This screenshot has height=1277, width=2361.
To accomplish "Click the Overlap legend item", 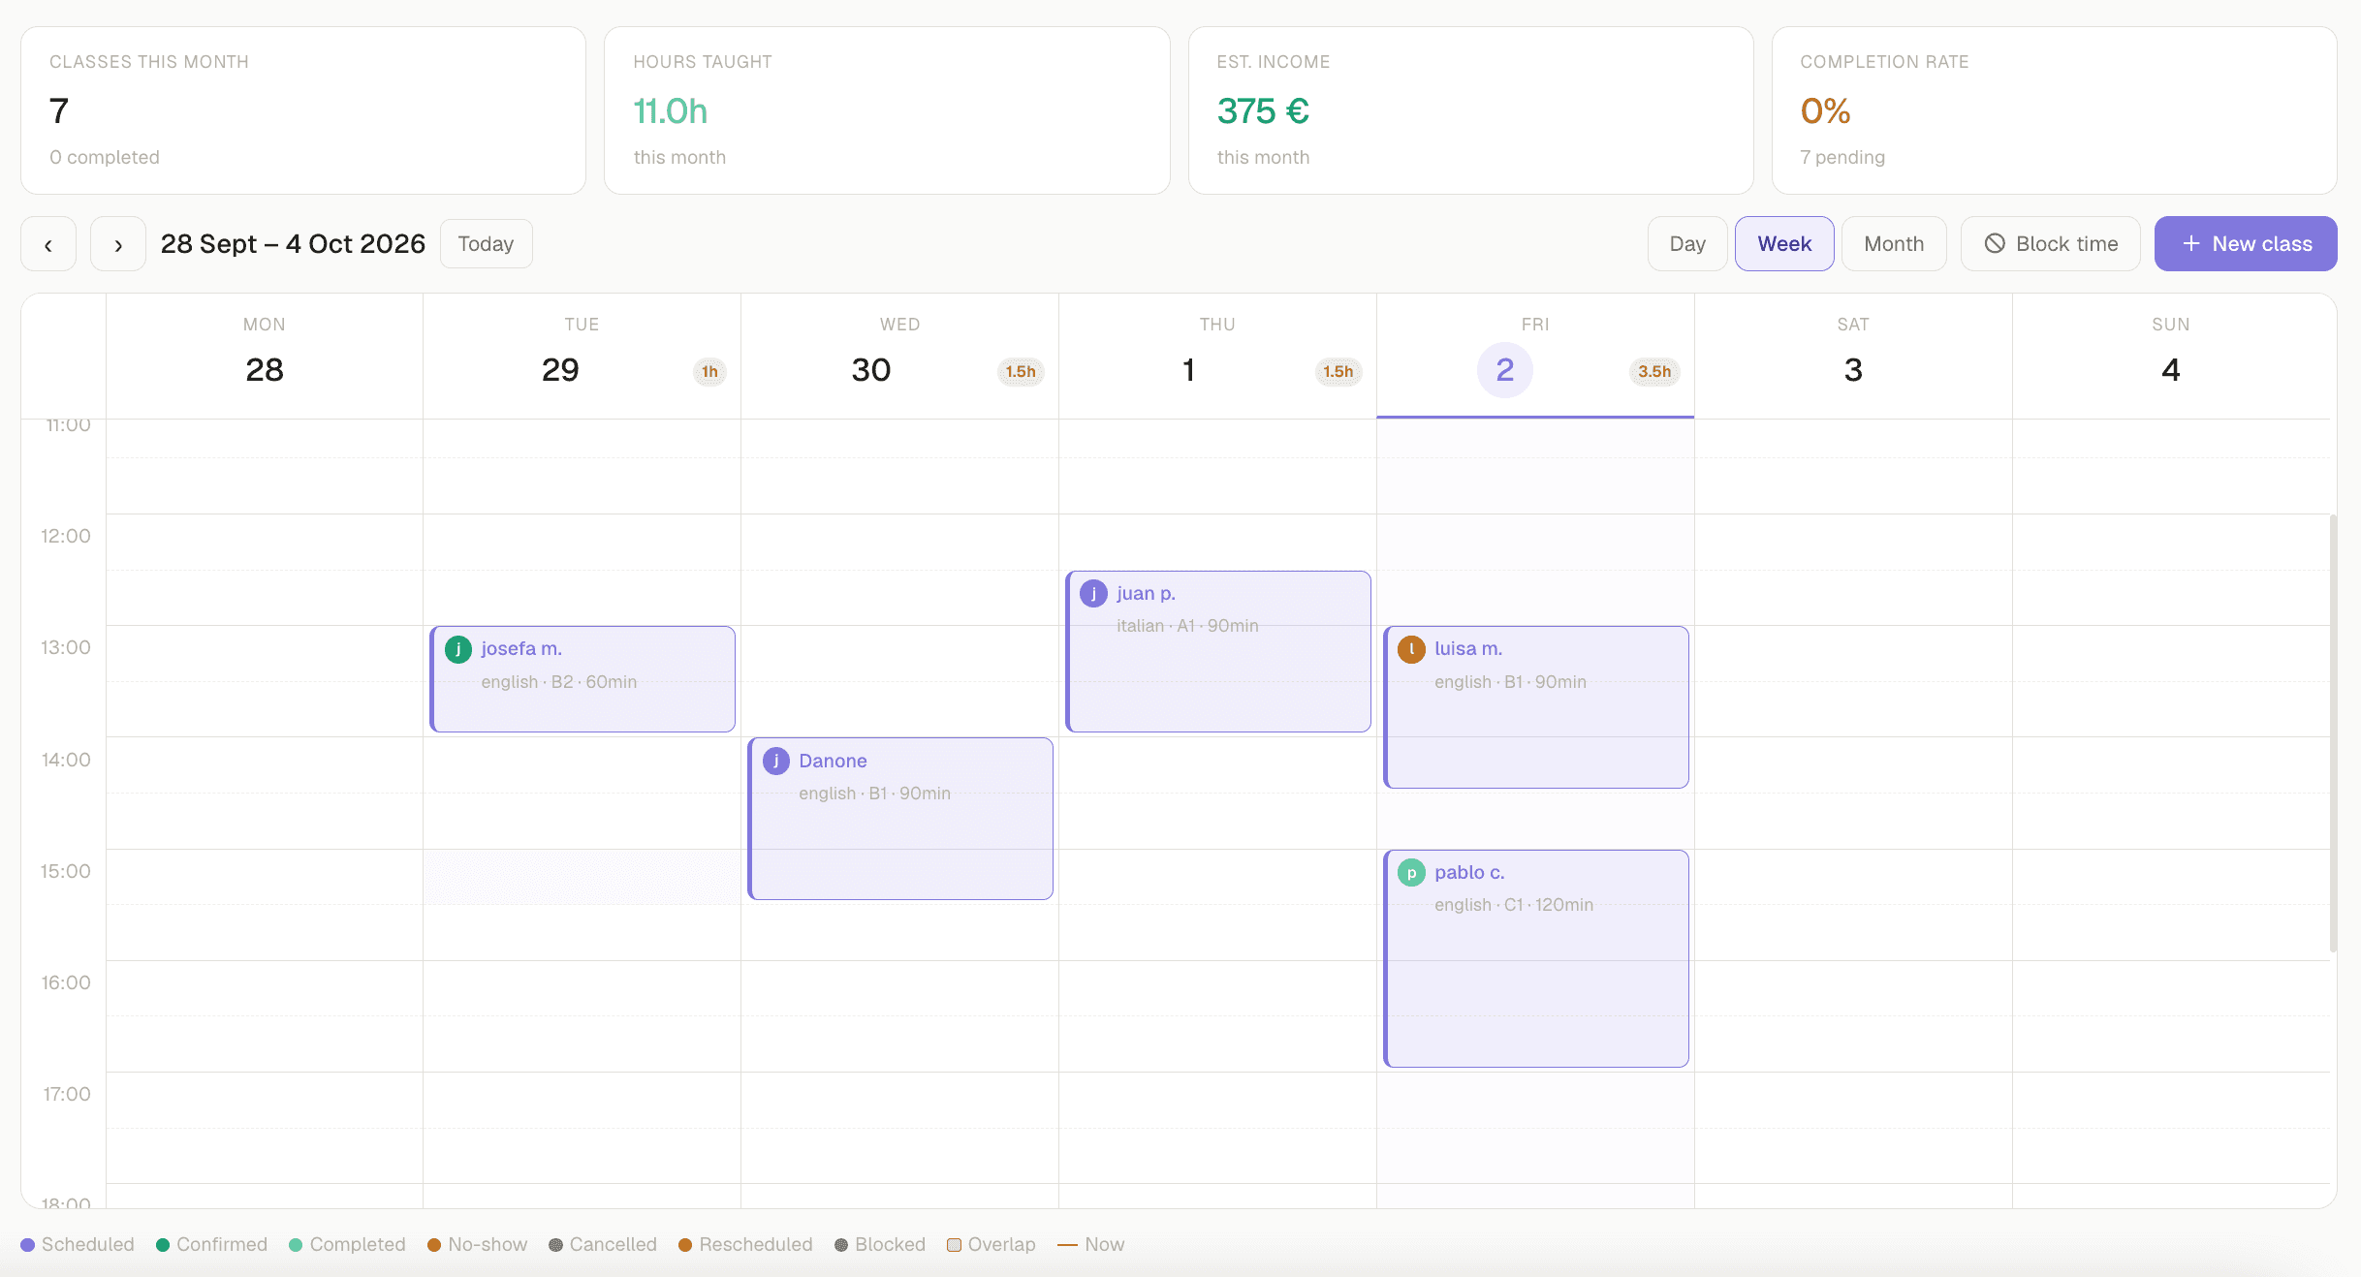I will (x=992, y=1245).
